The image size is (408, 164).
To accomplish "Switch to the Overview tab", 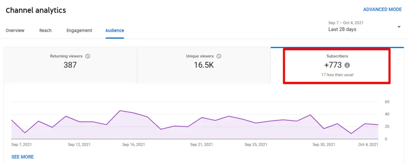I will coord(15,31).
